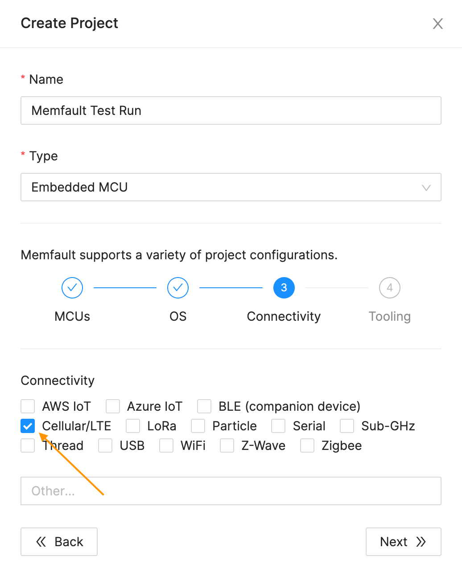The width and height of the screenshot is (462, 572).
Task: Click the Next button
Action: 403,542
